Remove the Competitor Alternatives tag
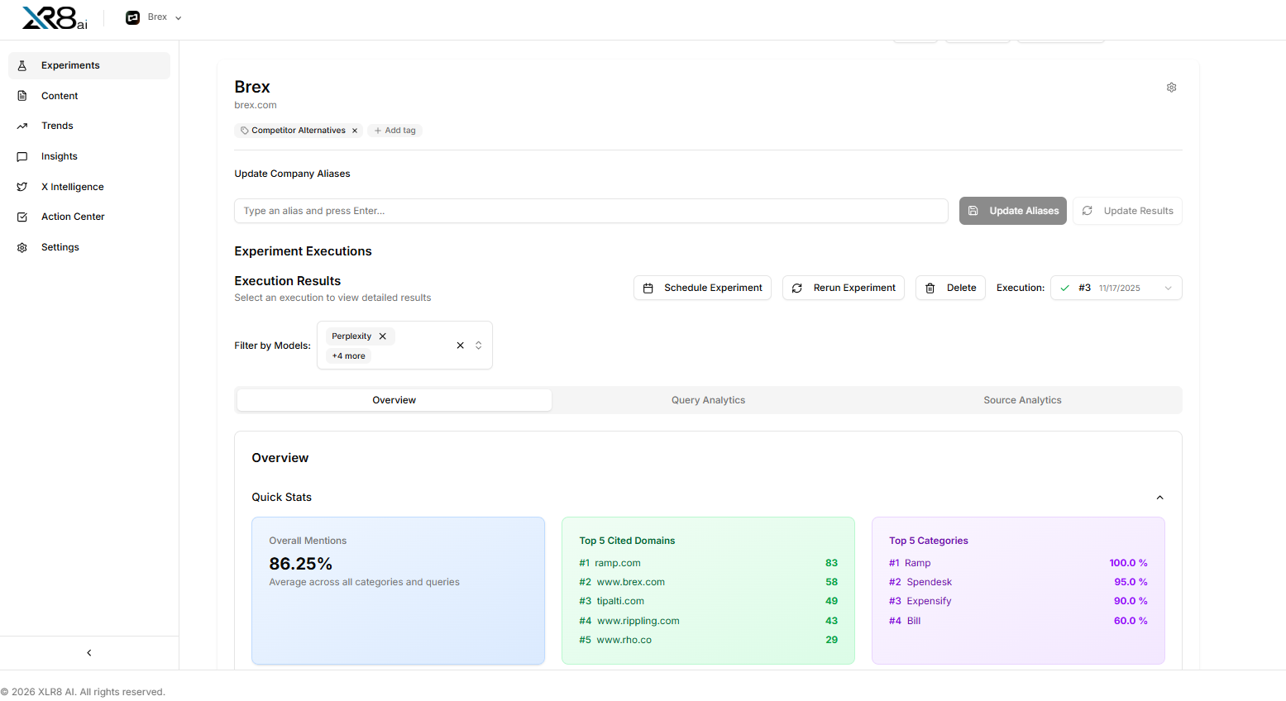Screen dimensions: 1286x701 point(355,131)
